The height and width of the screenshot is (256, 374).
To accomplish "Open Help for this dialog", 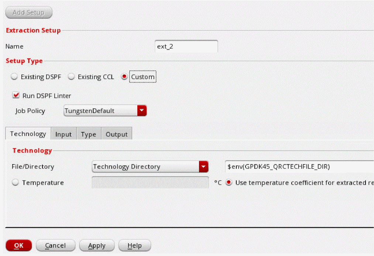I will (134, 245).
